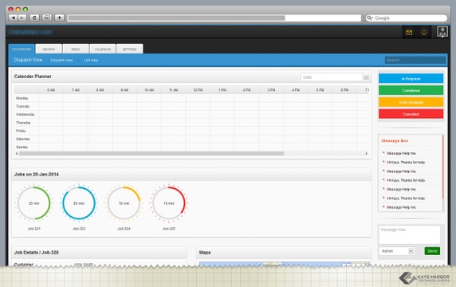Reload page with browser refresh icon
This screenshot has height=287, width=456.
tap(34, 18)
